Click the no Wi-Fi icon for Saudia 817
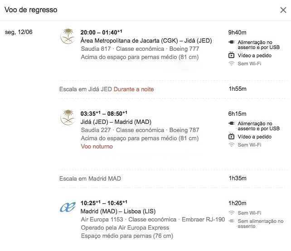 pyautogui.click(x=231, y=64)
